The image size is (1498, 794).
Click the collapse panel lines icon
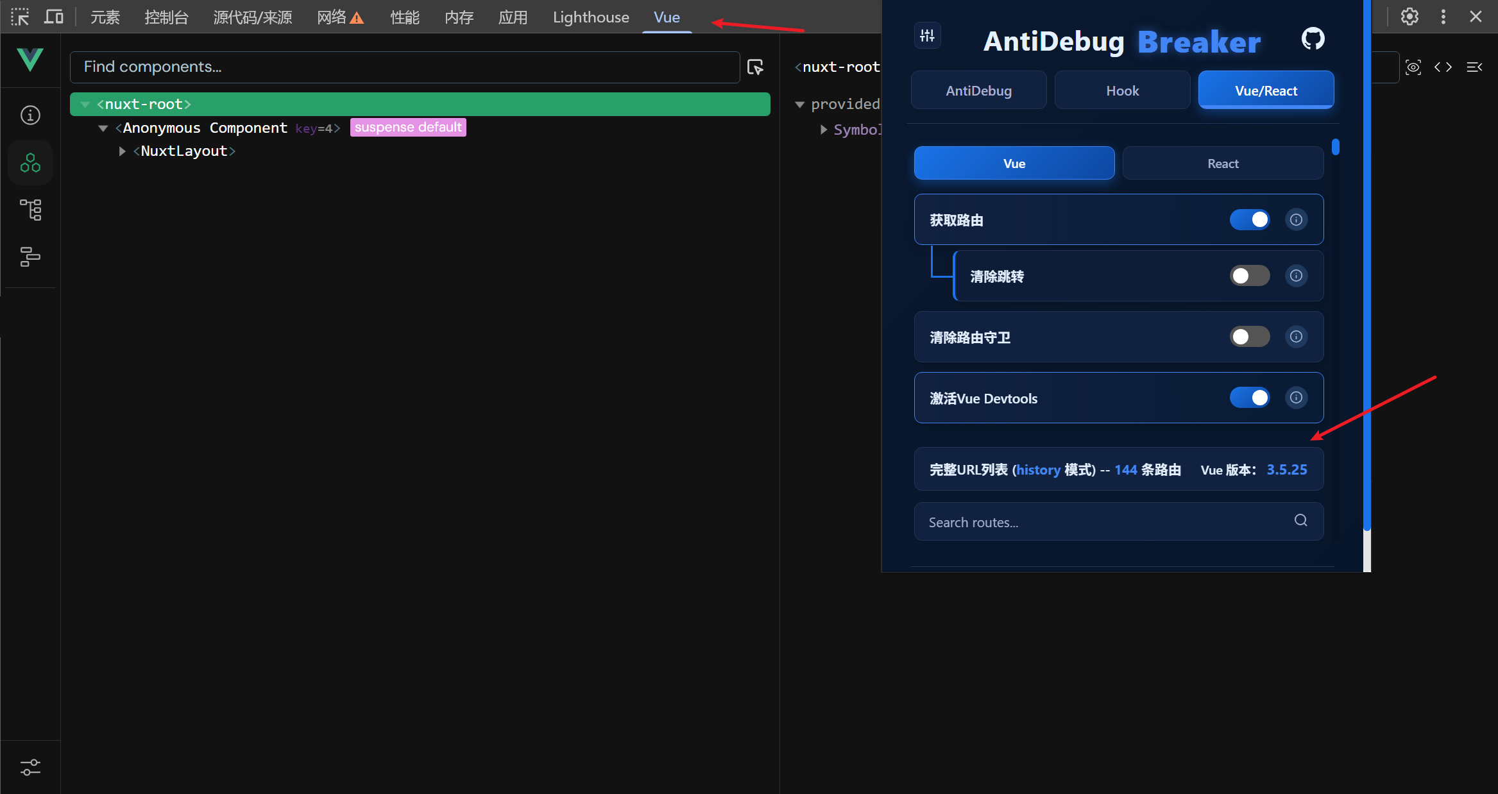[1474, 67]
